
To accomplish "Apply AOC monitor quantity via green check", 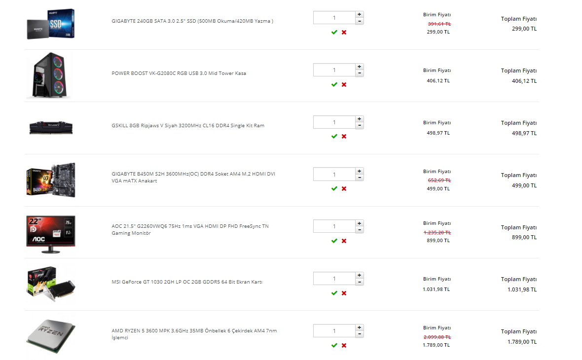I will pos(334,241).
